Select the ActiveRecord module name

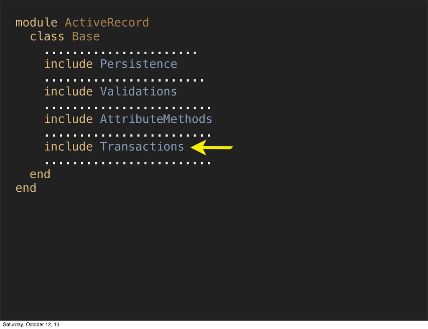[107, 23]
